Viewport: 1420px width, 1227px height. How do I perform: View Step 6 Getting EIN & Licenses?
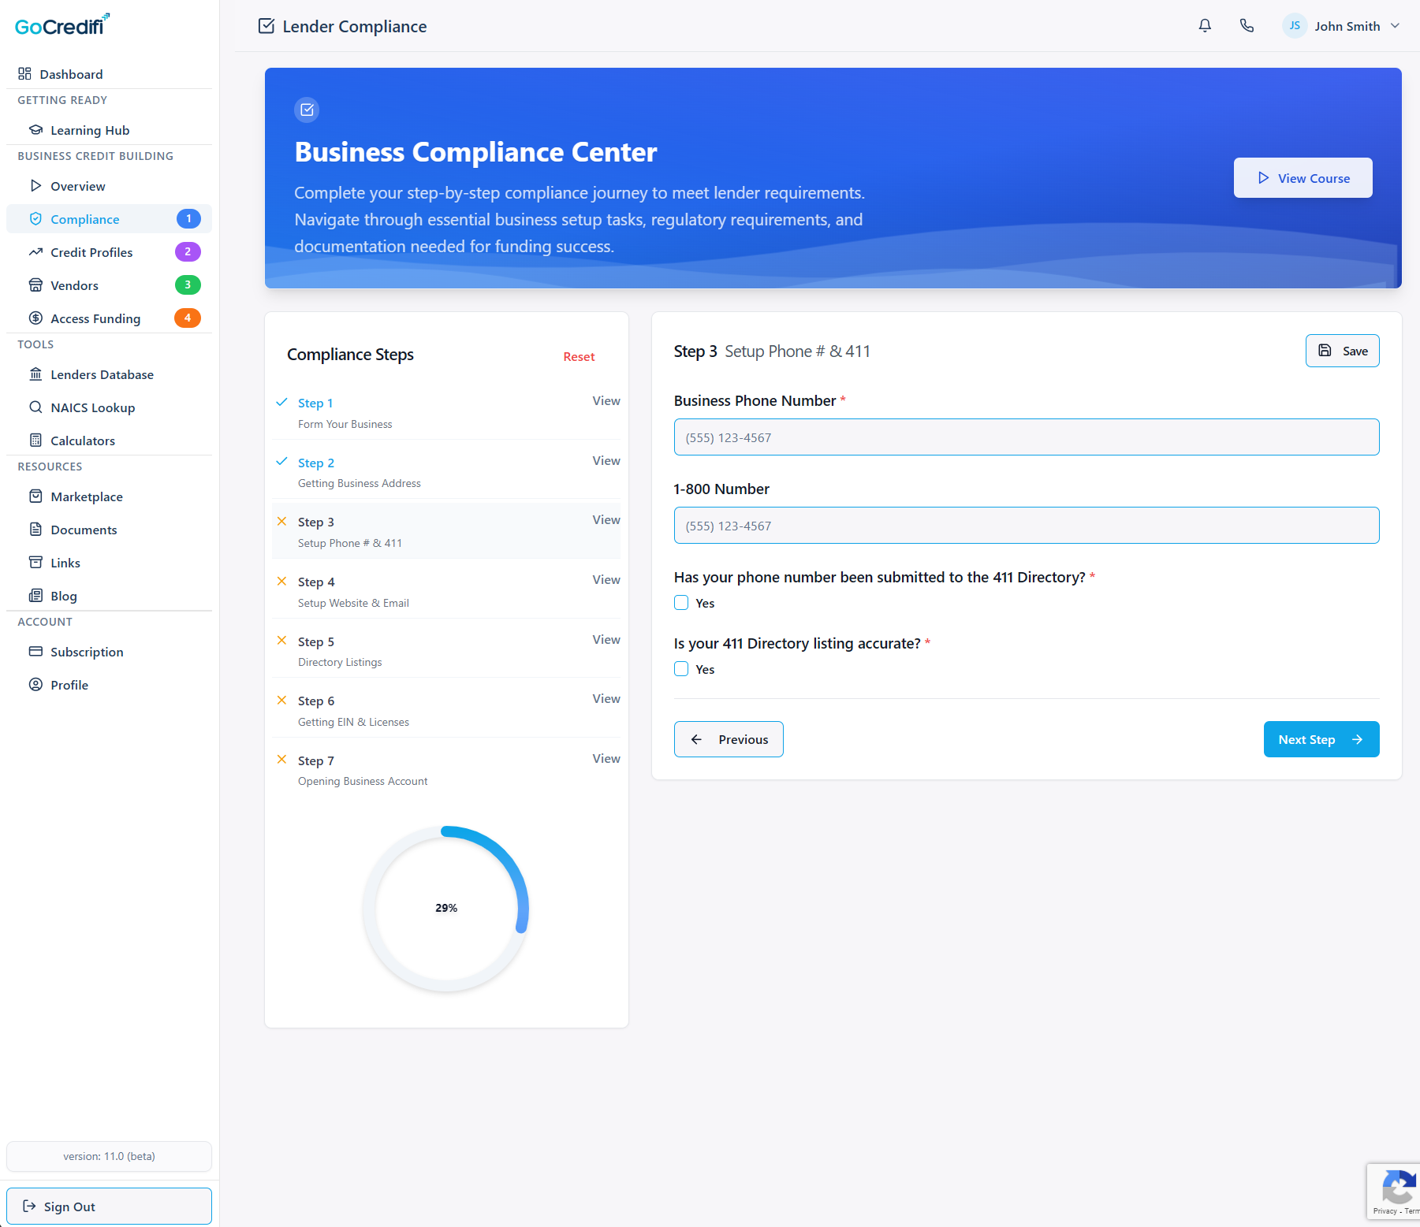click(x=606, y=699)
